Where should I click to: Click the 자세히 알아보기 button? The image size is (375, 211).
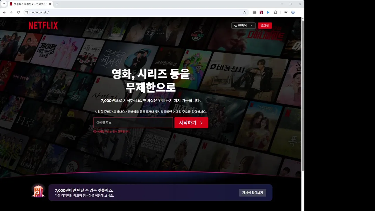pos(253,193)
